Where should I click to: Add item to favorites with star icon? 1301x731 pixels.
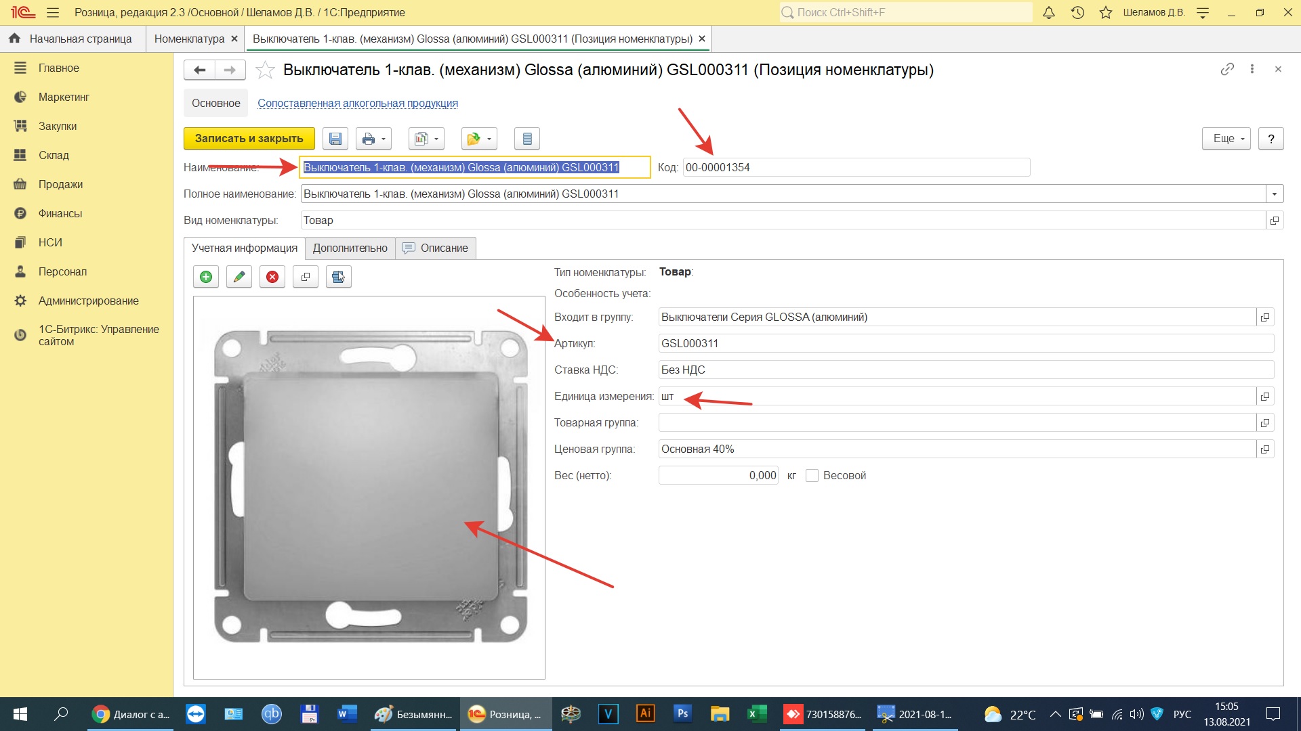[x=265, y=70]
